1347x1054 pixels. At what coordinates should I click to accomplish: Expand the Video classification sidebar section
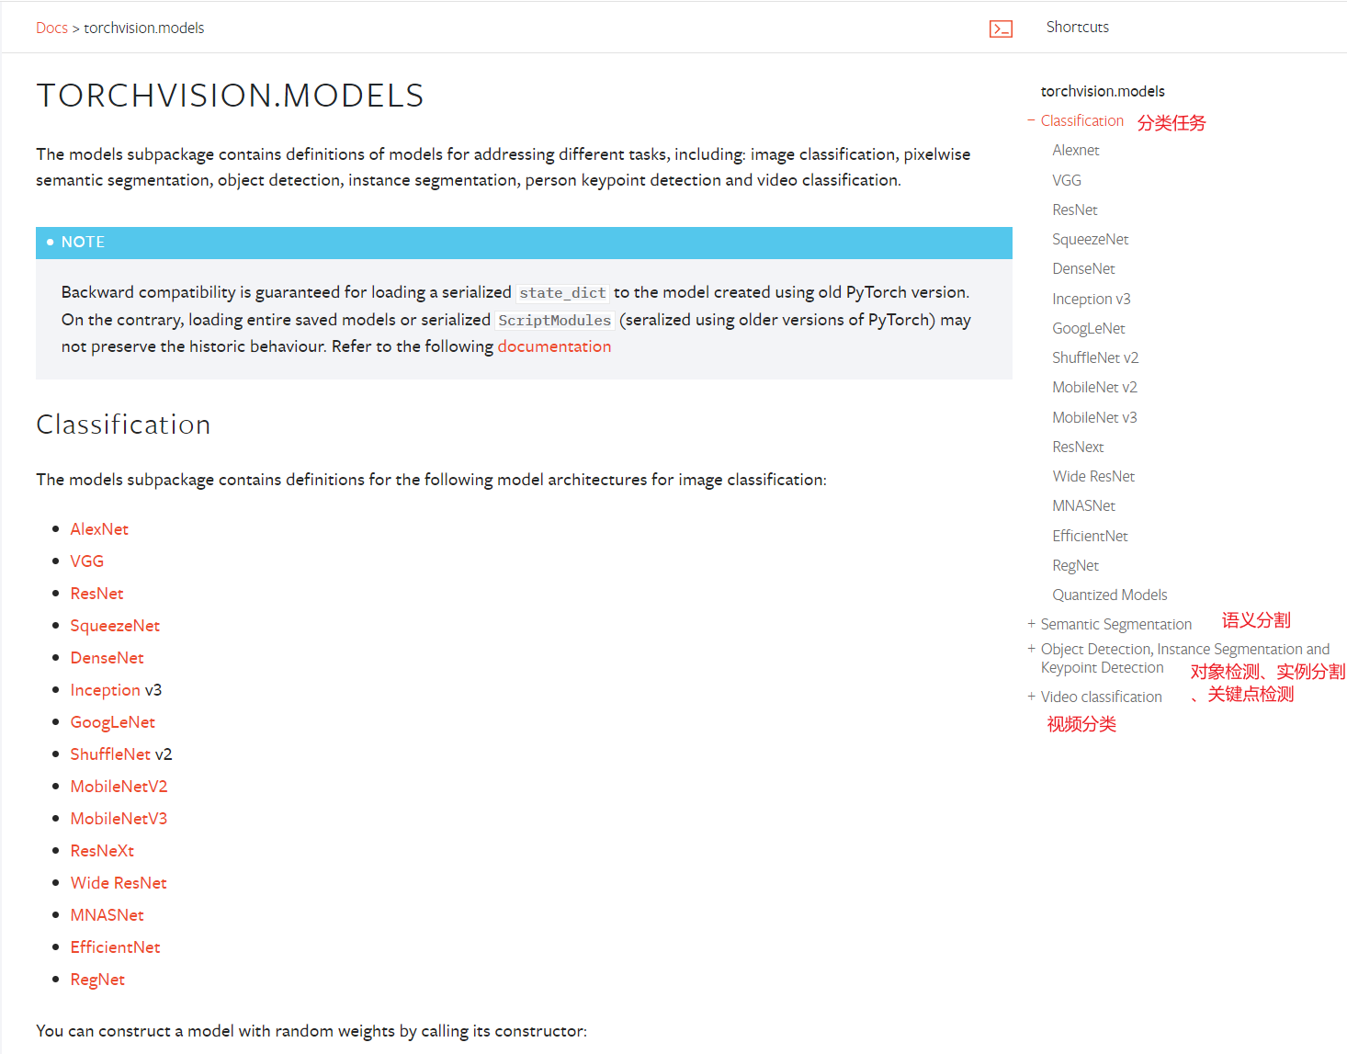tap(1031, 697)
